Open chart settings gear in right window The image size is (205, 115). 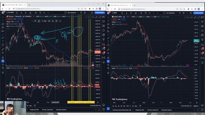point(184,13)
